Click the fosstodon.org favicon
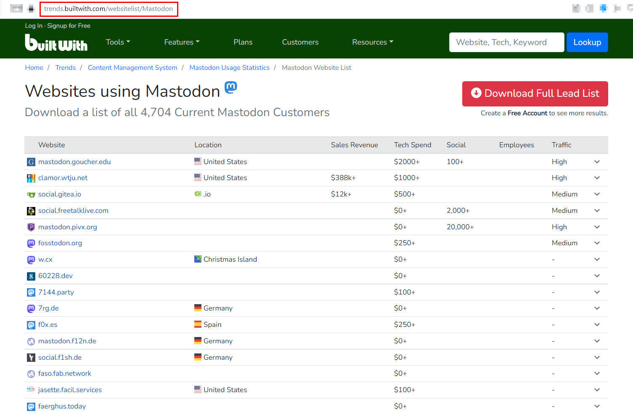The width and height of the screenshot is (633, 414). pyautogui.click(x=31, y=243)
